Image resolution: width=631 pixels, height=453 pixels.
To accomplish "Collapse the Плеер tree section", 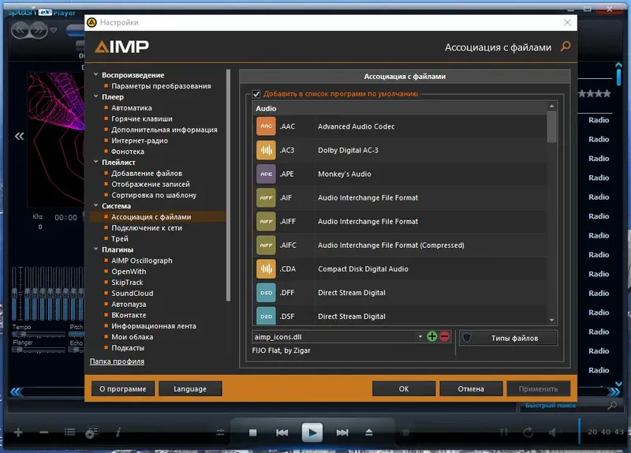I will click(x=95, y=96).
